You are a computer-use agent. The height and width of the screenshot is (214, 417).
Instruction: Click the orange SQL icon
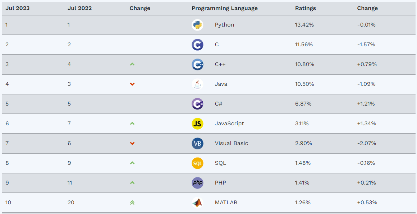click(197, 163)
